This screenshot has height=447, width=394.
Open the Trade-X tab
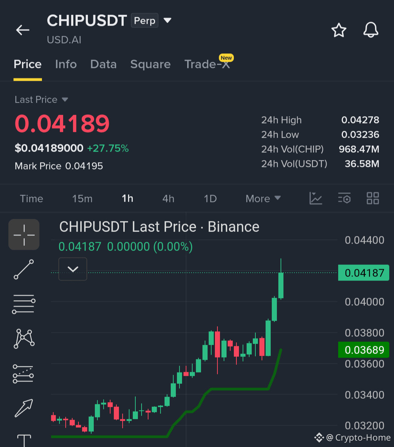208,64
